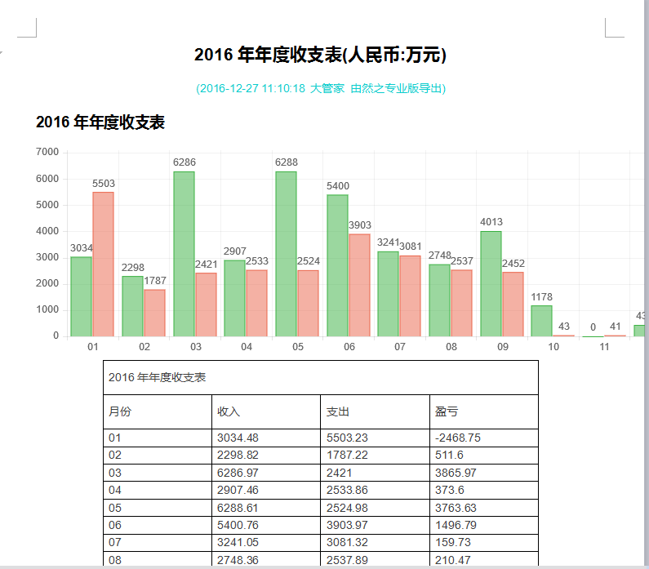This screenshot has height=569, width=649.
Task: Click the table cell 2533.86
Action: tap(375, 490)
